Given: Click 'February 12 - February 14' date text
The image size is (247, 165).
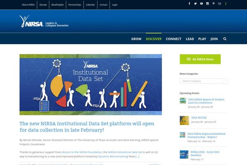Looking at the screenshot, I should 201,141.
